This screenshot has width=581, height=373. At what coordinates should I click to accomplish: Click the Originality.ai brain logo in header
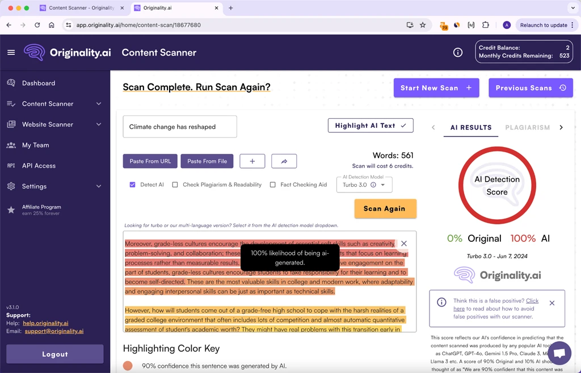(x=35, y=53)
